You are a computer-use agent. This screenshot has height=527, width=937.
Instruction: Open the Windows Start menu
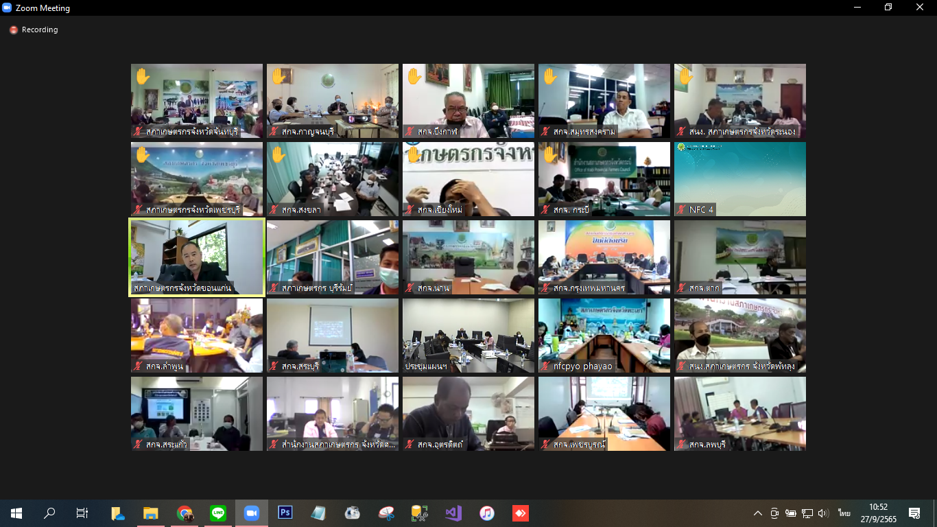[16, 513]
